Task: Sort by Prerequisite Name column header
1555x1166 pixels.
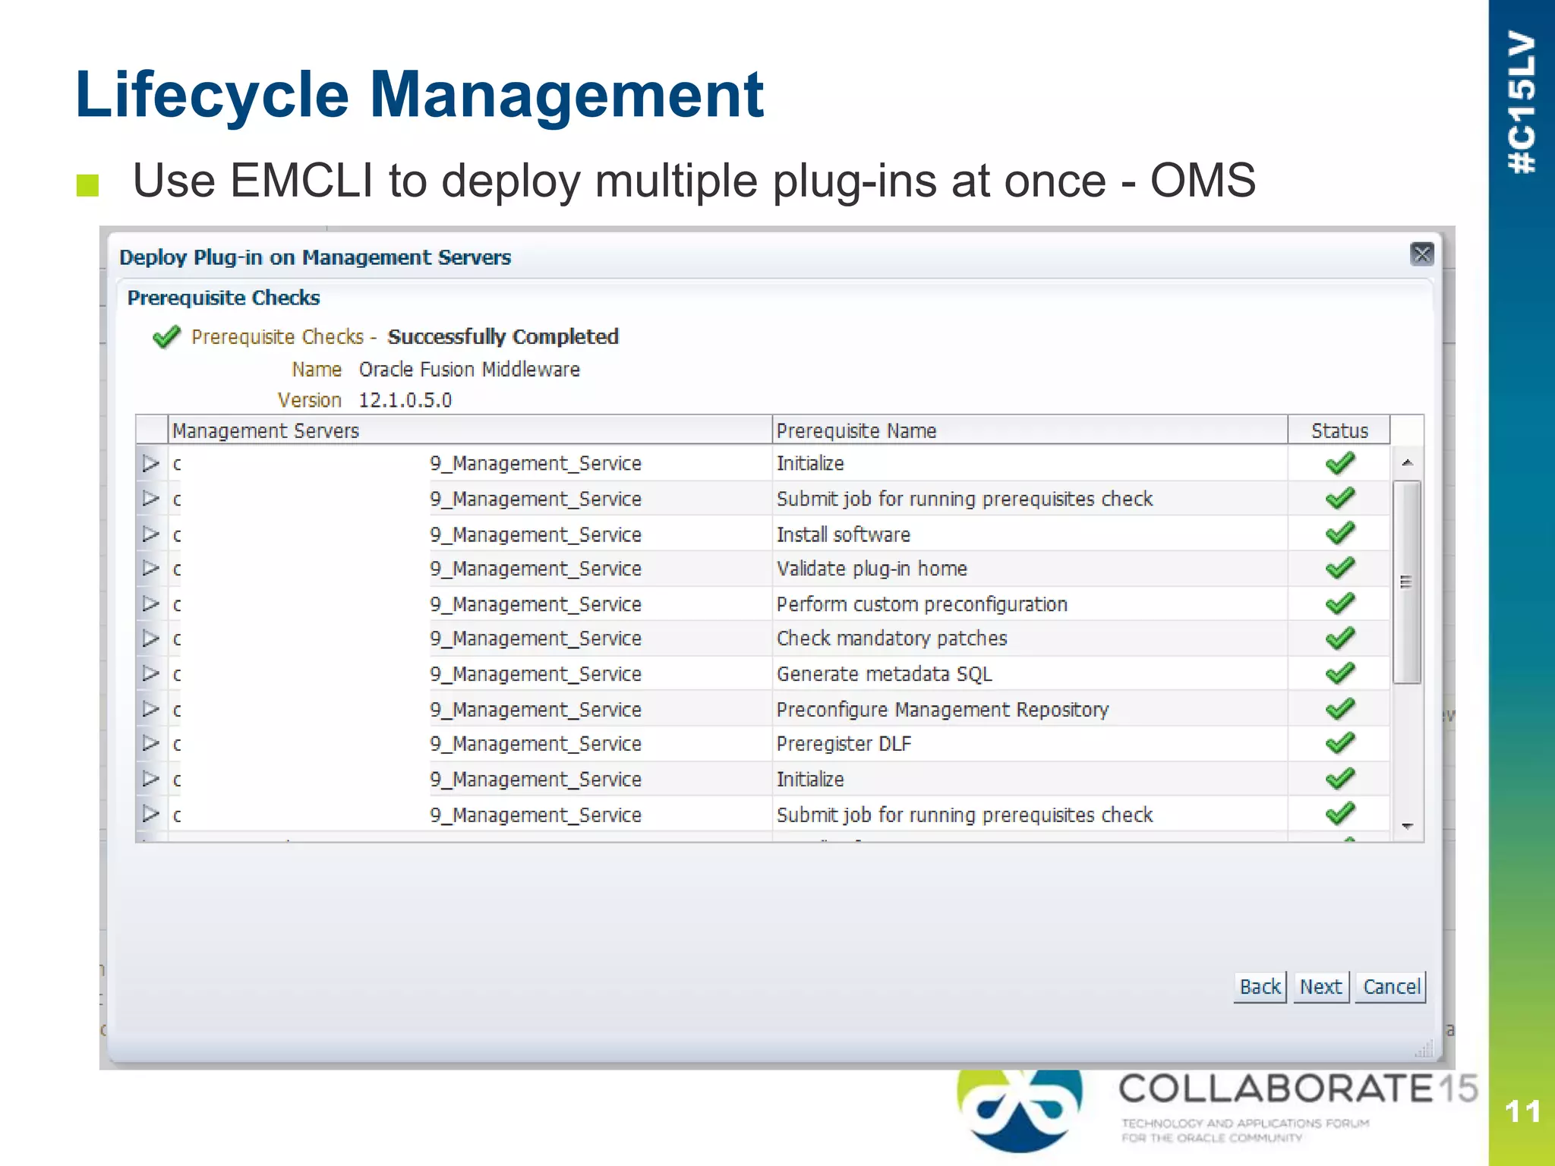Action: (x=1030, y=430)
